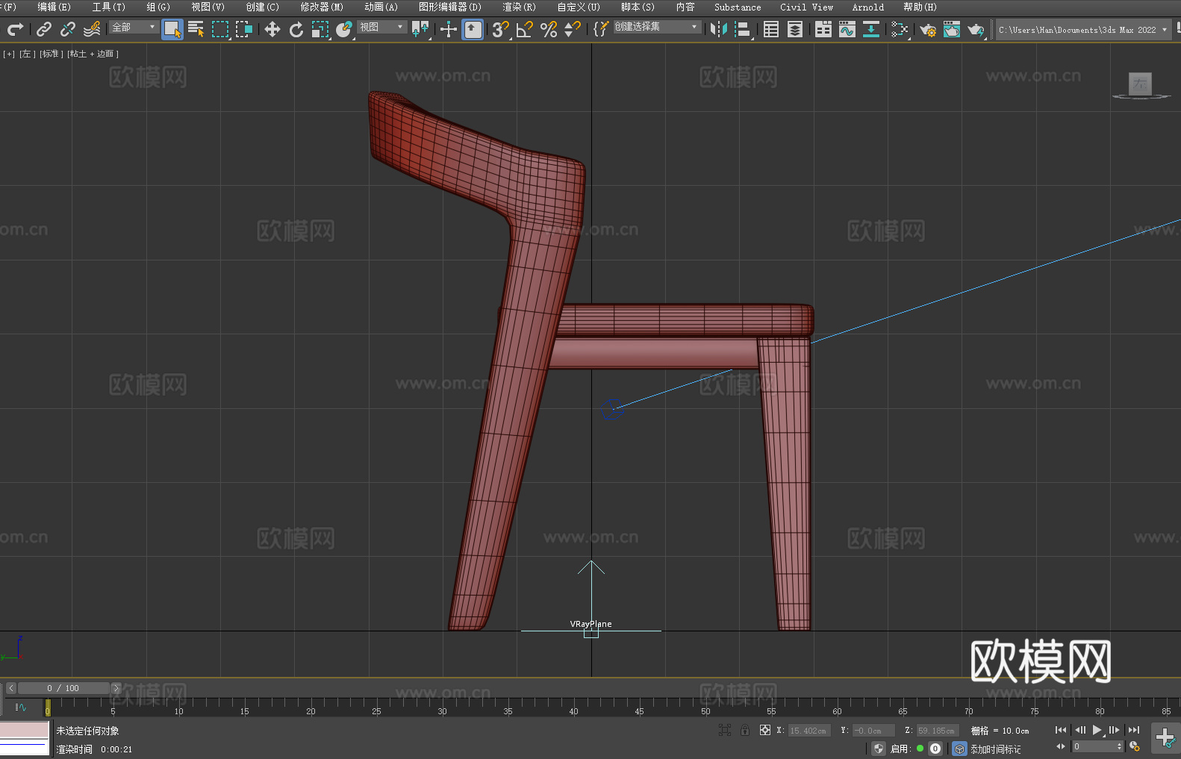The image size is (1181, 759).
Task: Click the X coordinate field
Action: tap(809, 731)
